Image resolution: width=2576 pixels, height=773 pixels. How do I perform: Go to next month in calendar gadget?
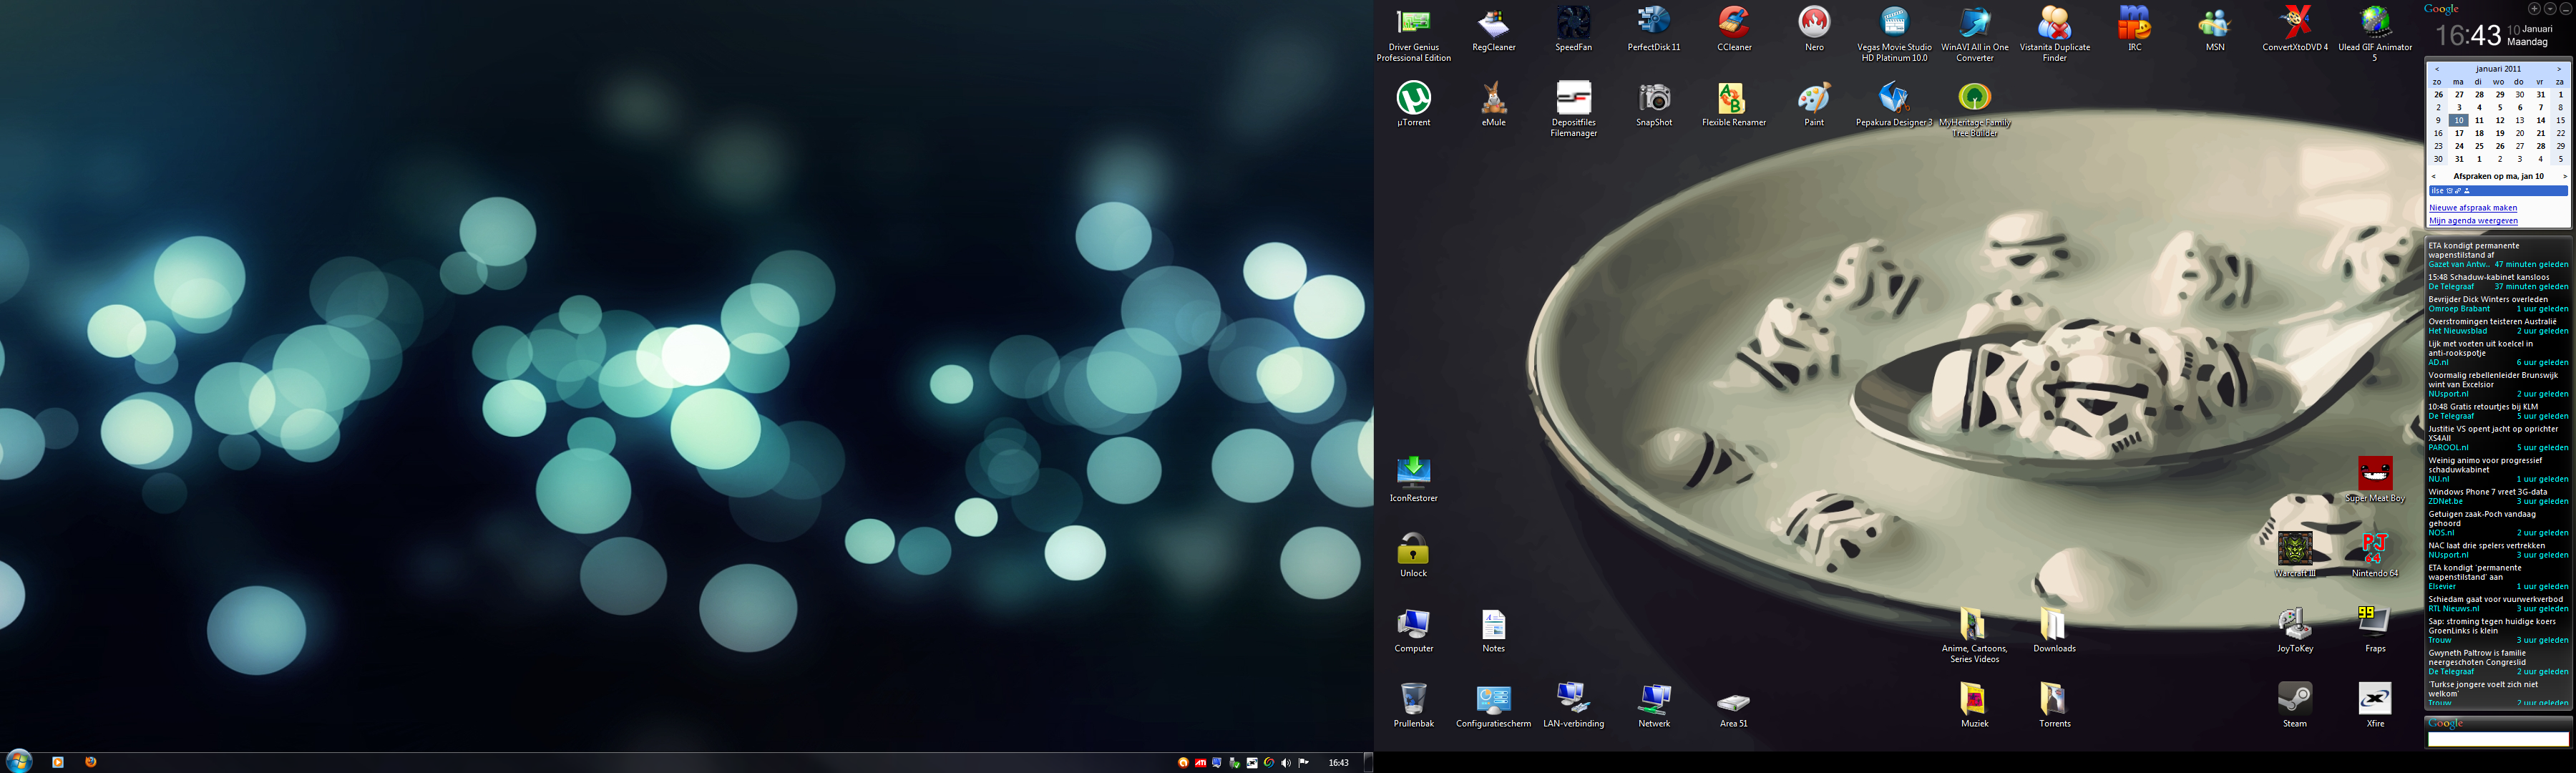(x=2559, y=69)
